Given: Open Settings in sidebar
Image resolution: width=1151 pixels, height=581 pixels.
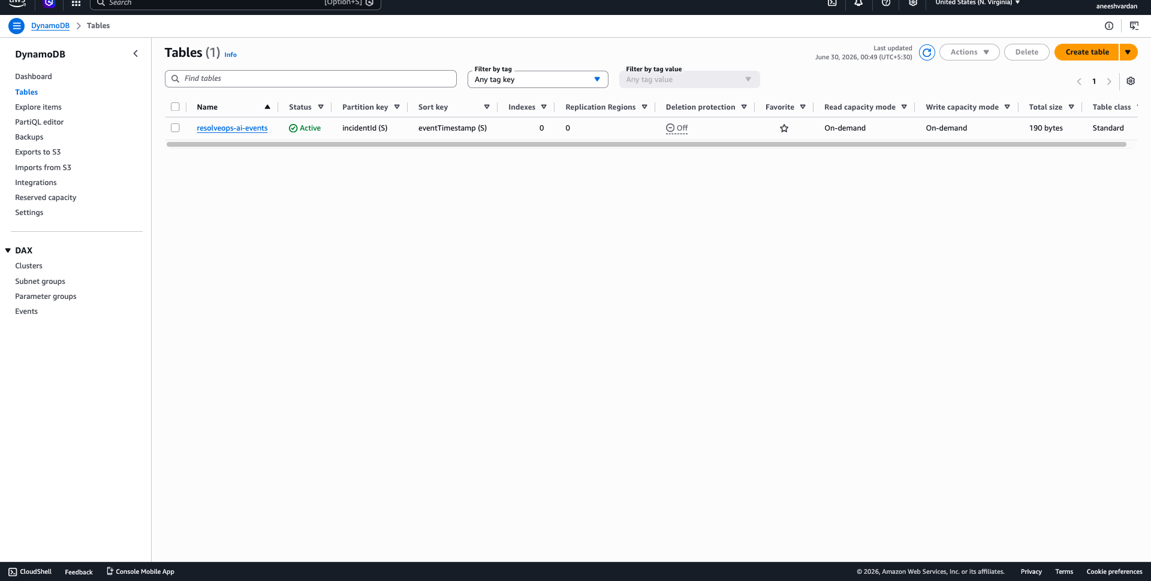Looking at the screenshot, I should tap(29, 213).
